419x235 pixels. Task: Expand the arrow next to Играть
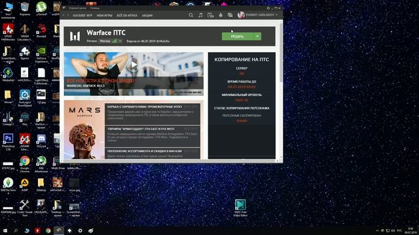[257, 37]
